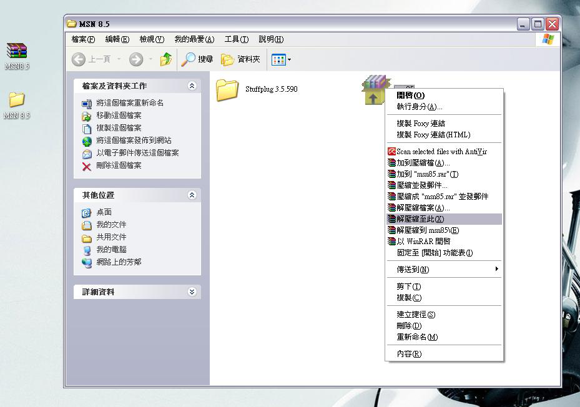
Task: Choose 開啟(O) in context menu
Action: 444,96
